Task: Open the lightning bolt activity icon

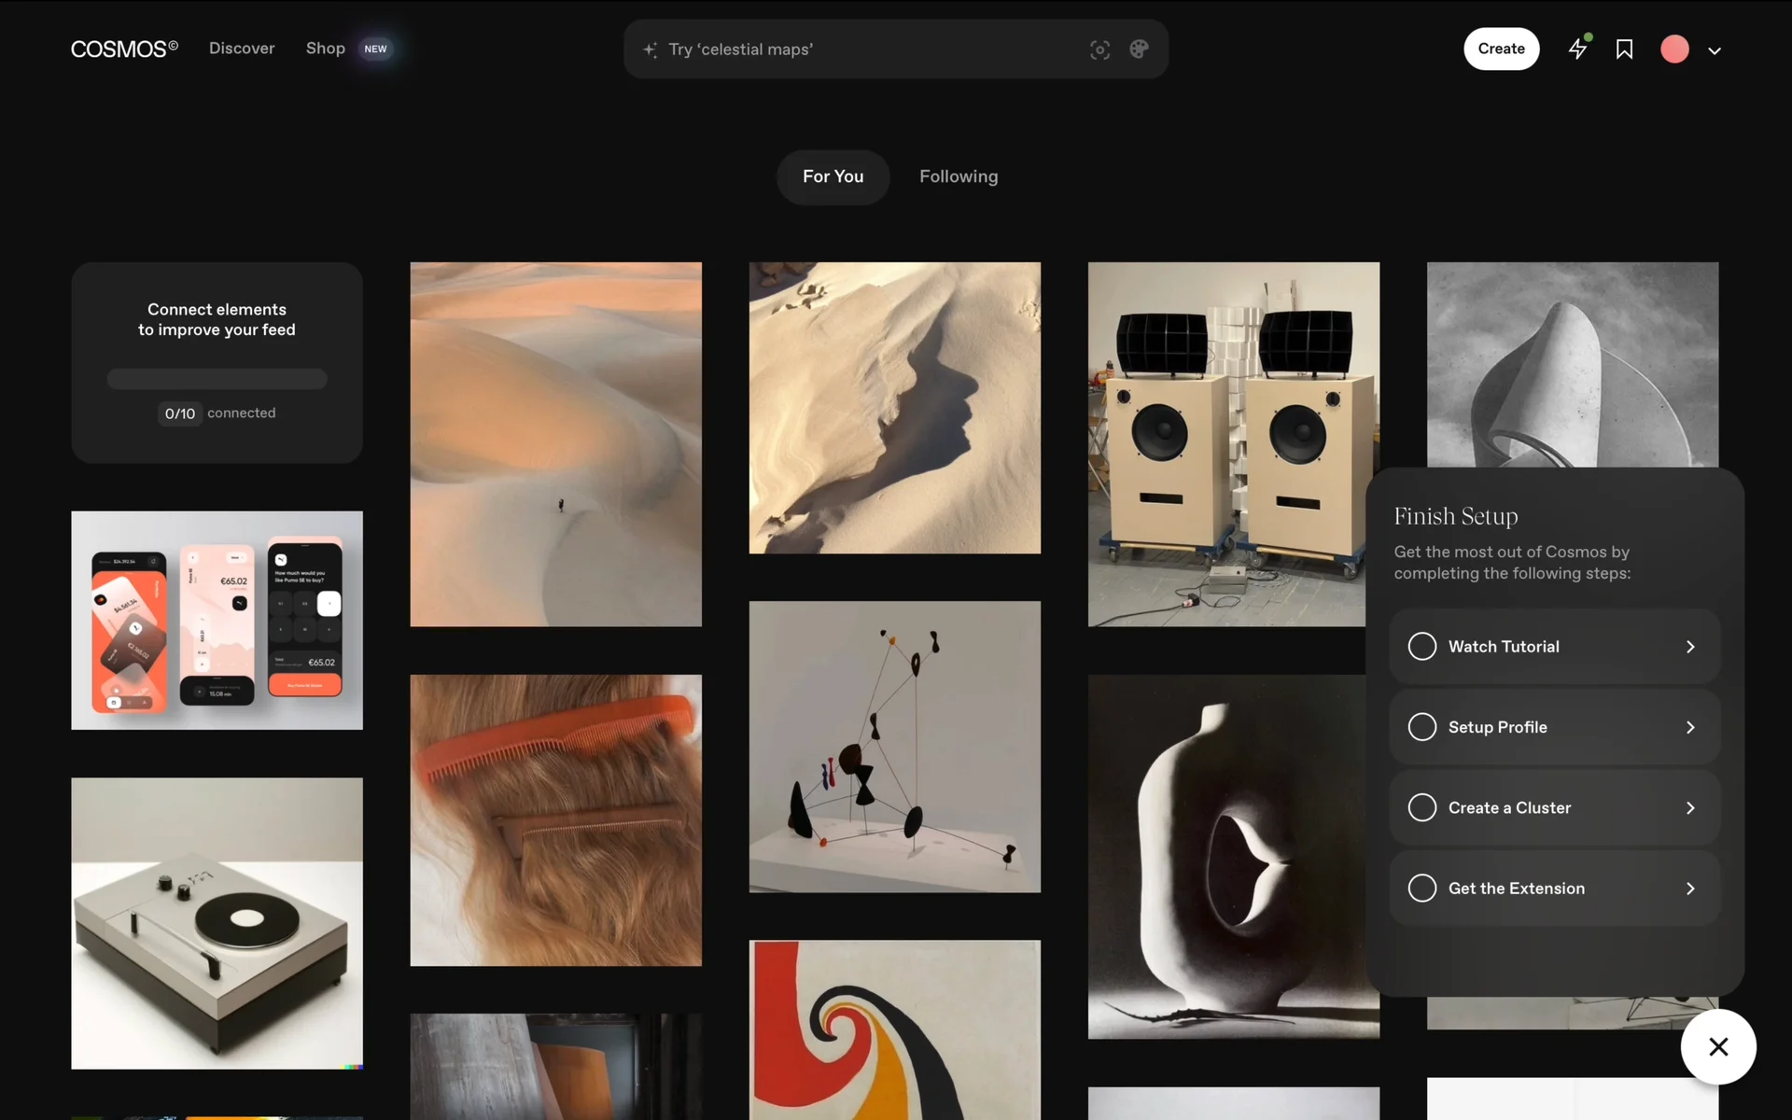Action: tap(1577, 49)
